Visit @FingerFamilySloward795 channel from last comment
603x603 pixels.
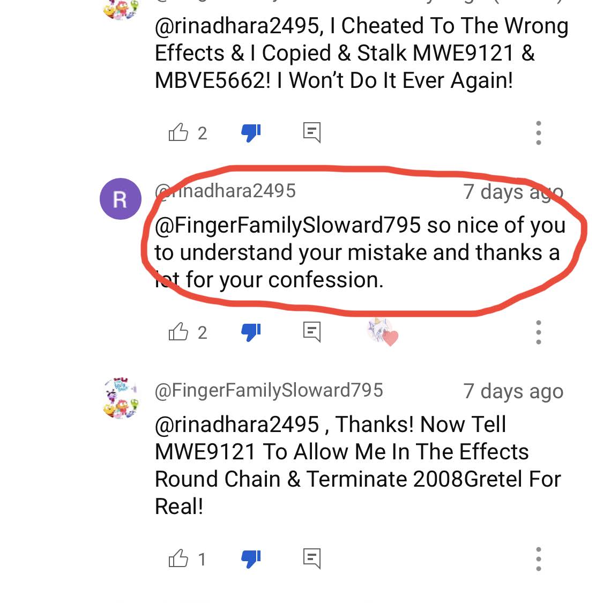pyautogui.click(x=269, y=390)
